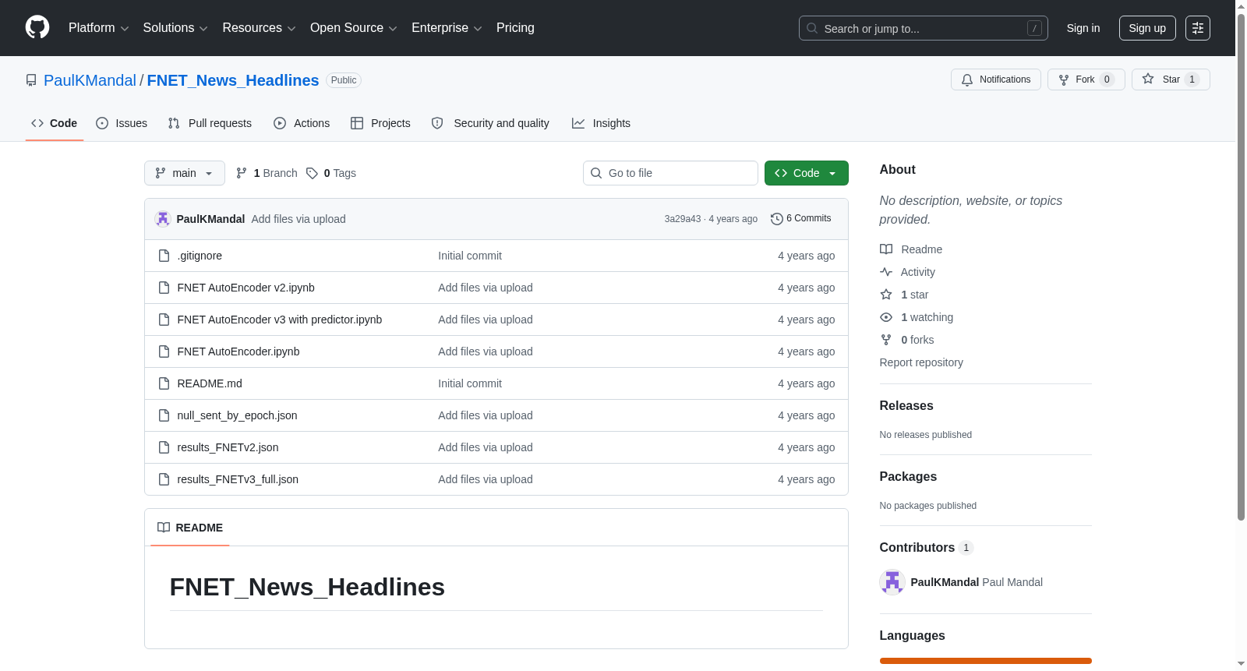The image size is (1247, 671).
Task: Click the orange Languages bar
Action: tap(985, 661)
